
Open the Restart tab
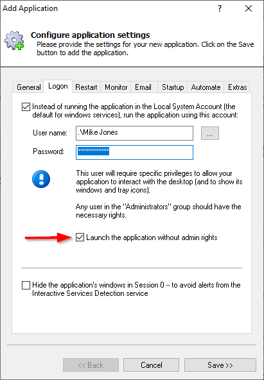(86, 87)
